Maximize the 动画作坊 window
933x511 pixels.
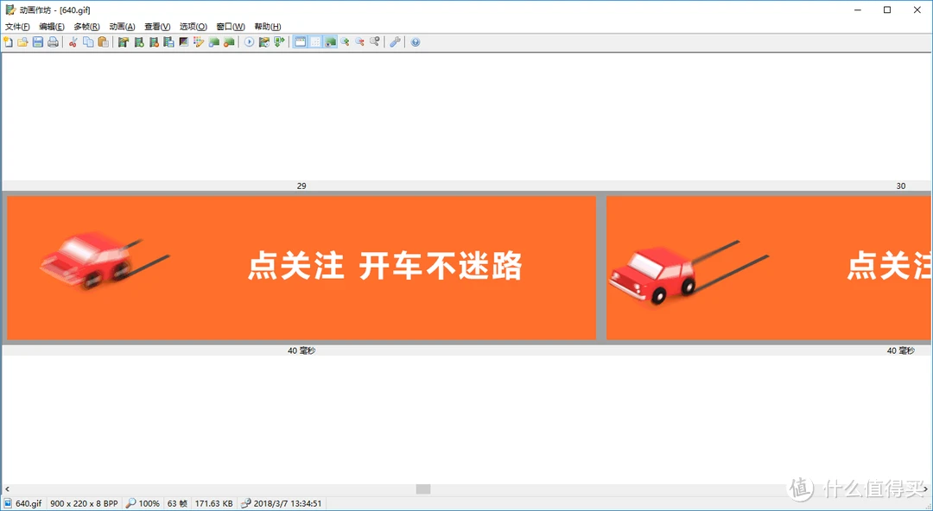887,10
